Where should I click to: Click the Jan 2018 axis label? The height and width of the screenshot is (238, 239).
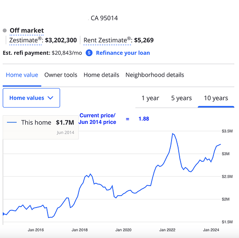click(x=79, y=230)
